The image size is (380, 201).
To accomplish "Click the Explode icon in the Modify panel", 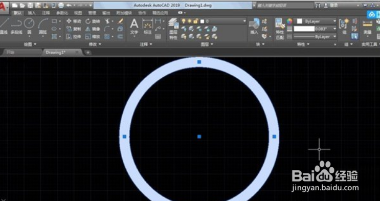I will coord(121,29).
